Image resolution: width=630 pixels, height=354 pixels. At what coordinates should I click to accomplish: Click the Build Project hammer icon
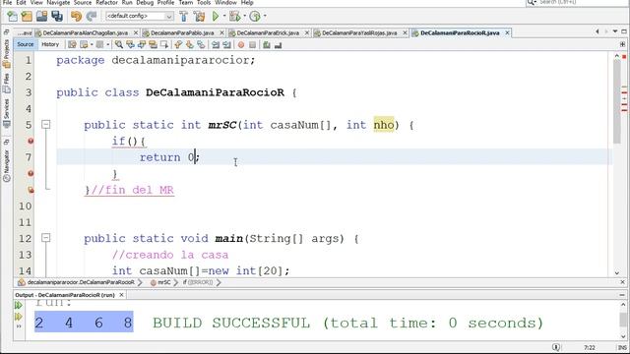(x=184, y=16)
